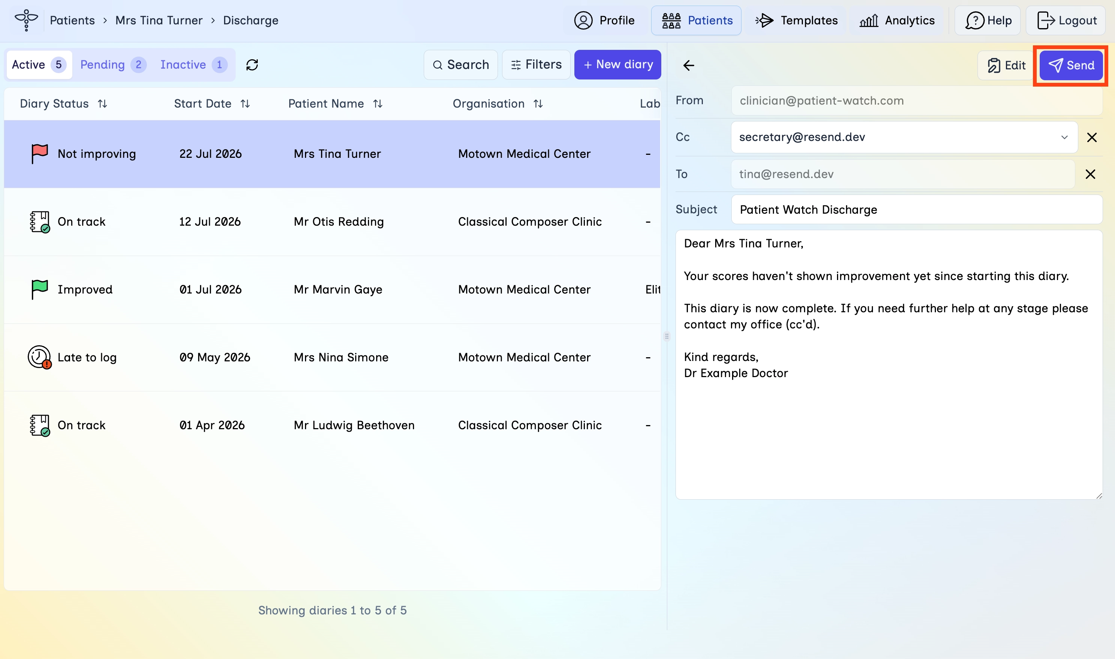Switch to the Inactive diaries tab
The width and height of the screenshot is (1115, 659).
193,65
